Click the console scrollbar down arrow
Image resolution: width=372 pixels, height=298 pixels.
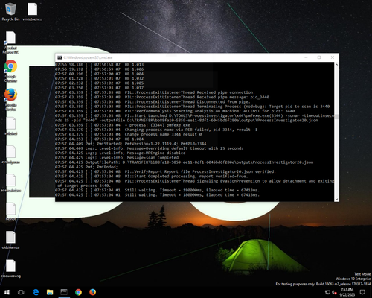336,199
